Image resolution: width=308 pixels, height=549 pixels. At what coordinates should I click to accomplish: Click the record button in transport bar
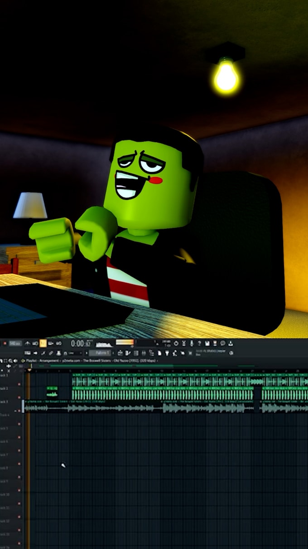tap(5, 343)
